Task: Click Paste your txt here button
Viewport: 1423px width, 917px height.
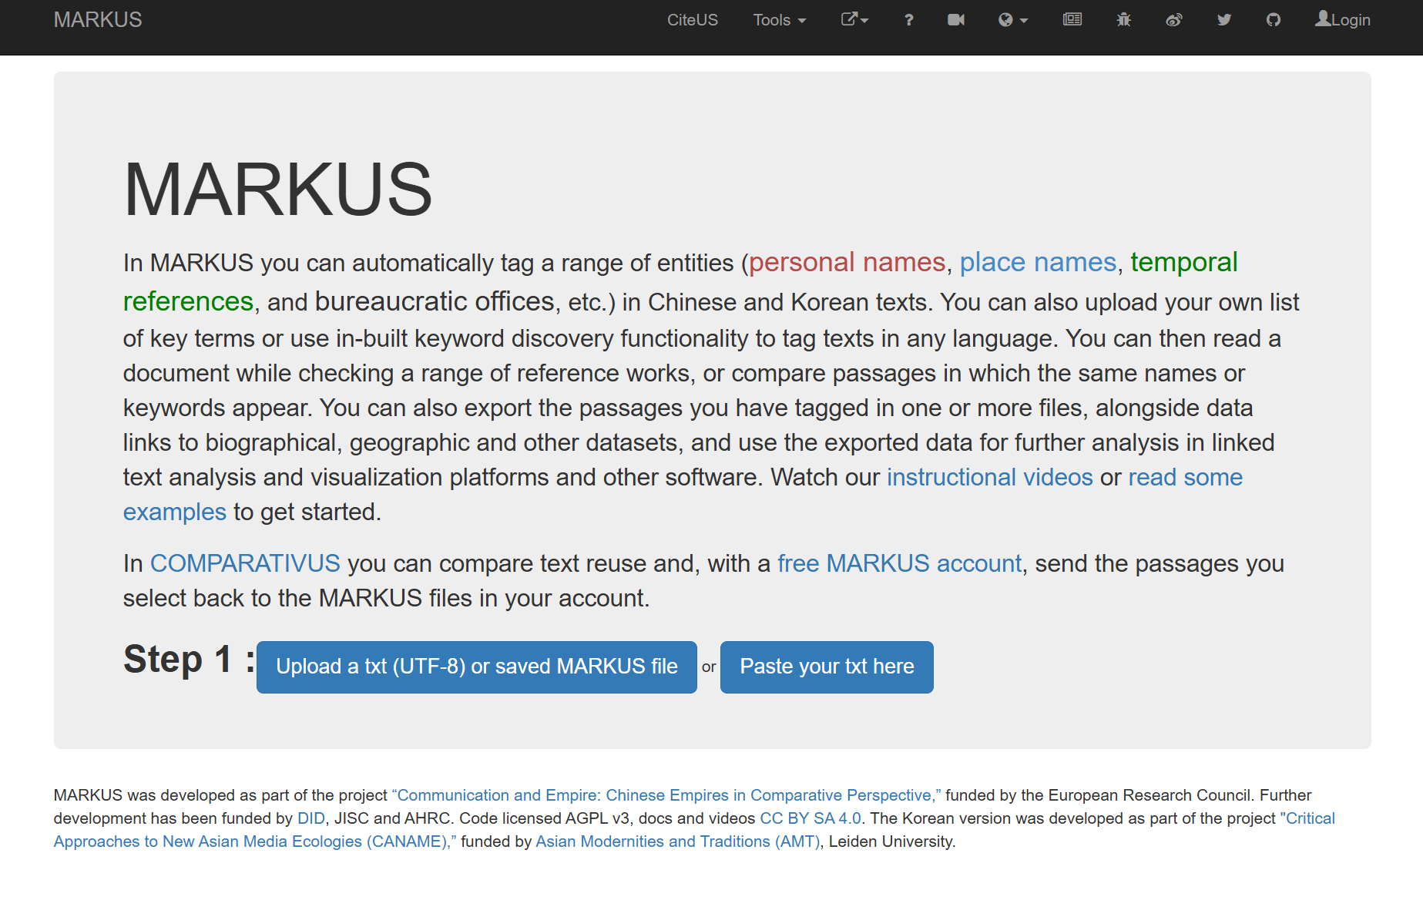Action: coord(827,667)
